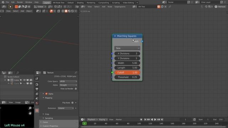This screenshot has width=228, height=128.
Task: Toggle viewport monitor icon for Camera row
Action: [x=28, y=84]
